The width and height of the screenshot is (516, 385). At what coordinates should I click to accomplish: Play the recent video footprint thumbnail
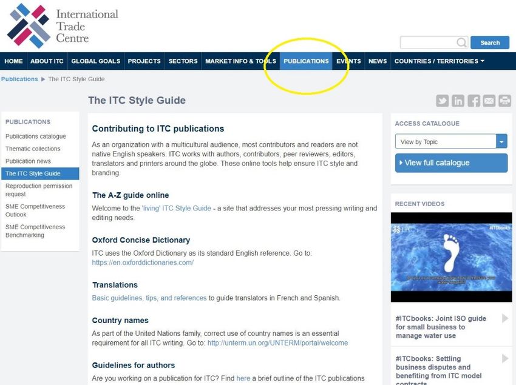coord(451,257)
